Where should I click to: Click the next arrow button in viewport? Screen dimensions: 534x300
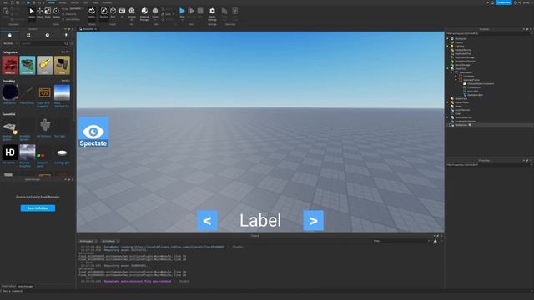(x=314, y=221)
